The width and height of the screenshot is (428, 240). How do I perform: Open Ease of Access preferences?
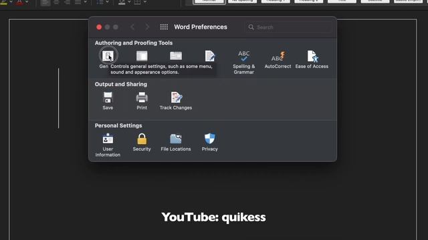[x=312, y=59]
